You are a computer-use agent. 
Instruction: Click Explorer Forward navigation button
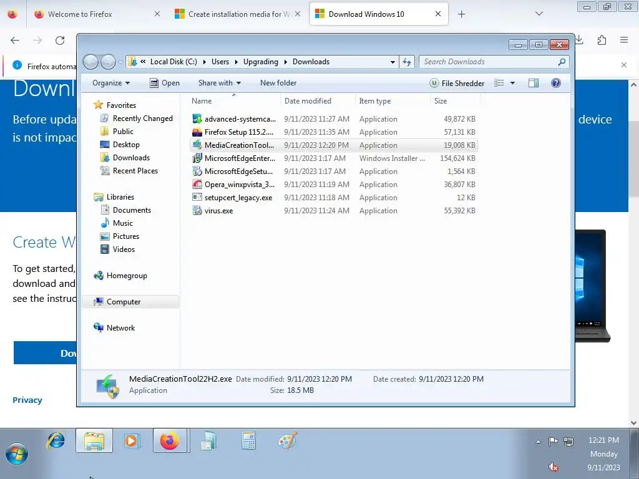tap(108, 62)
